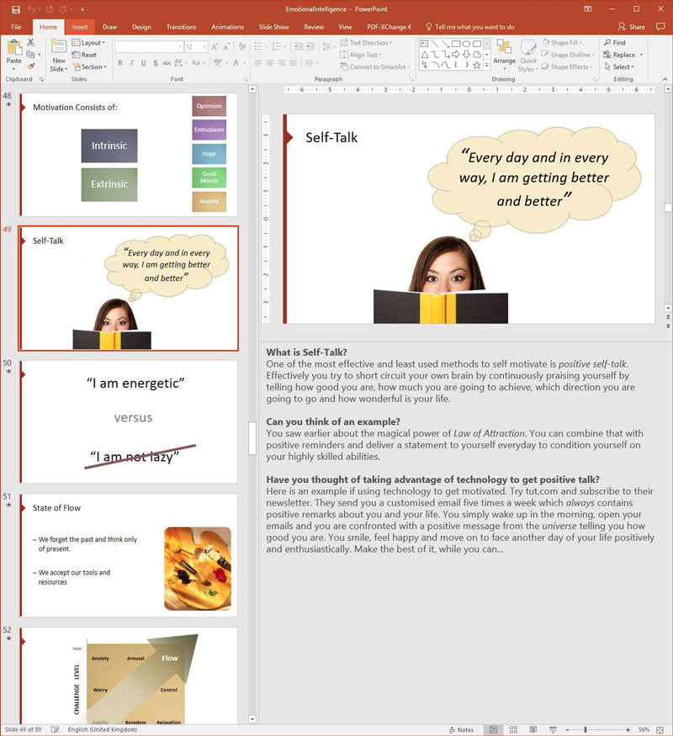Click the spell check status icon

pos(55,729)
